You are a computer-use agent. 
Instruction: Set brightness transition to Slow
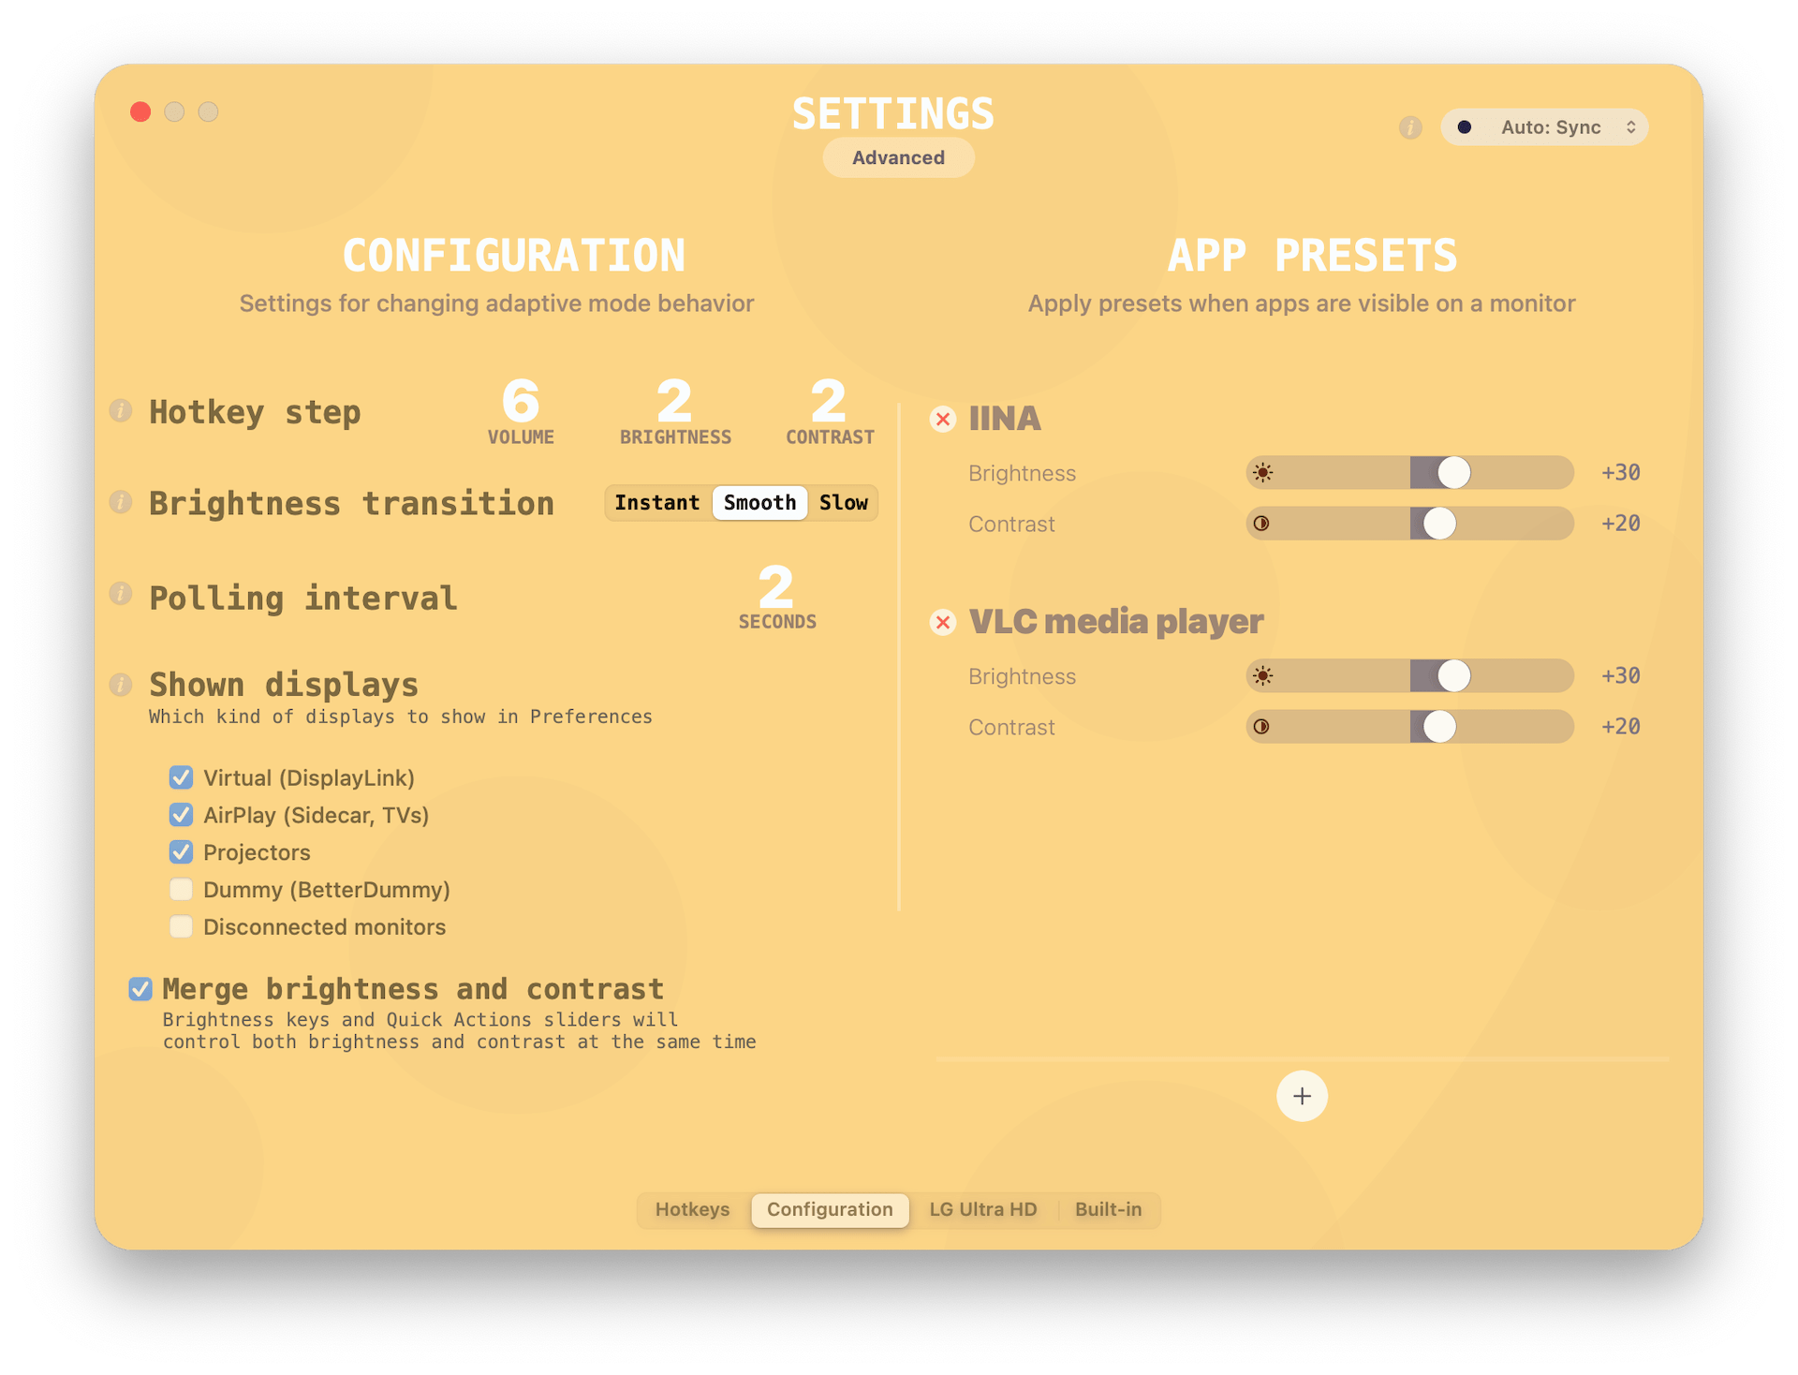(843, 503)
